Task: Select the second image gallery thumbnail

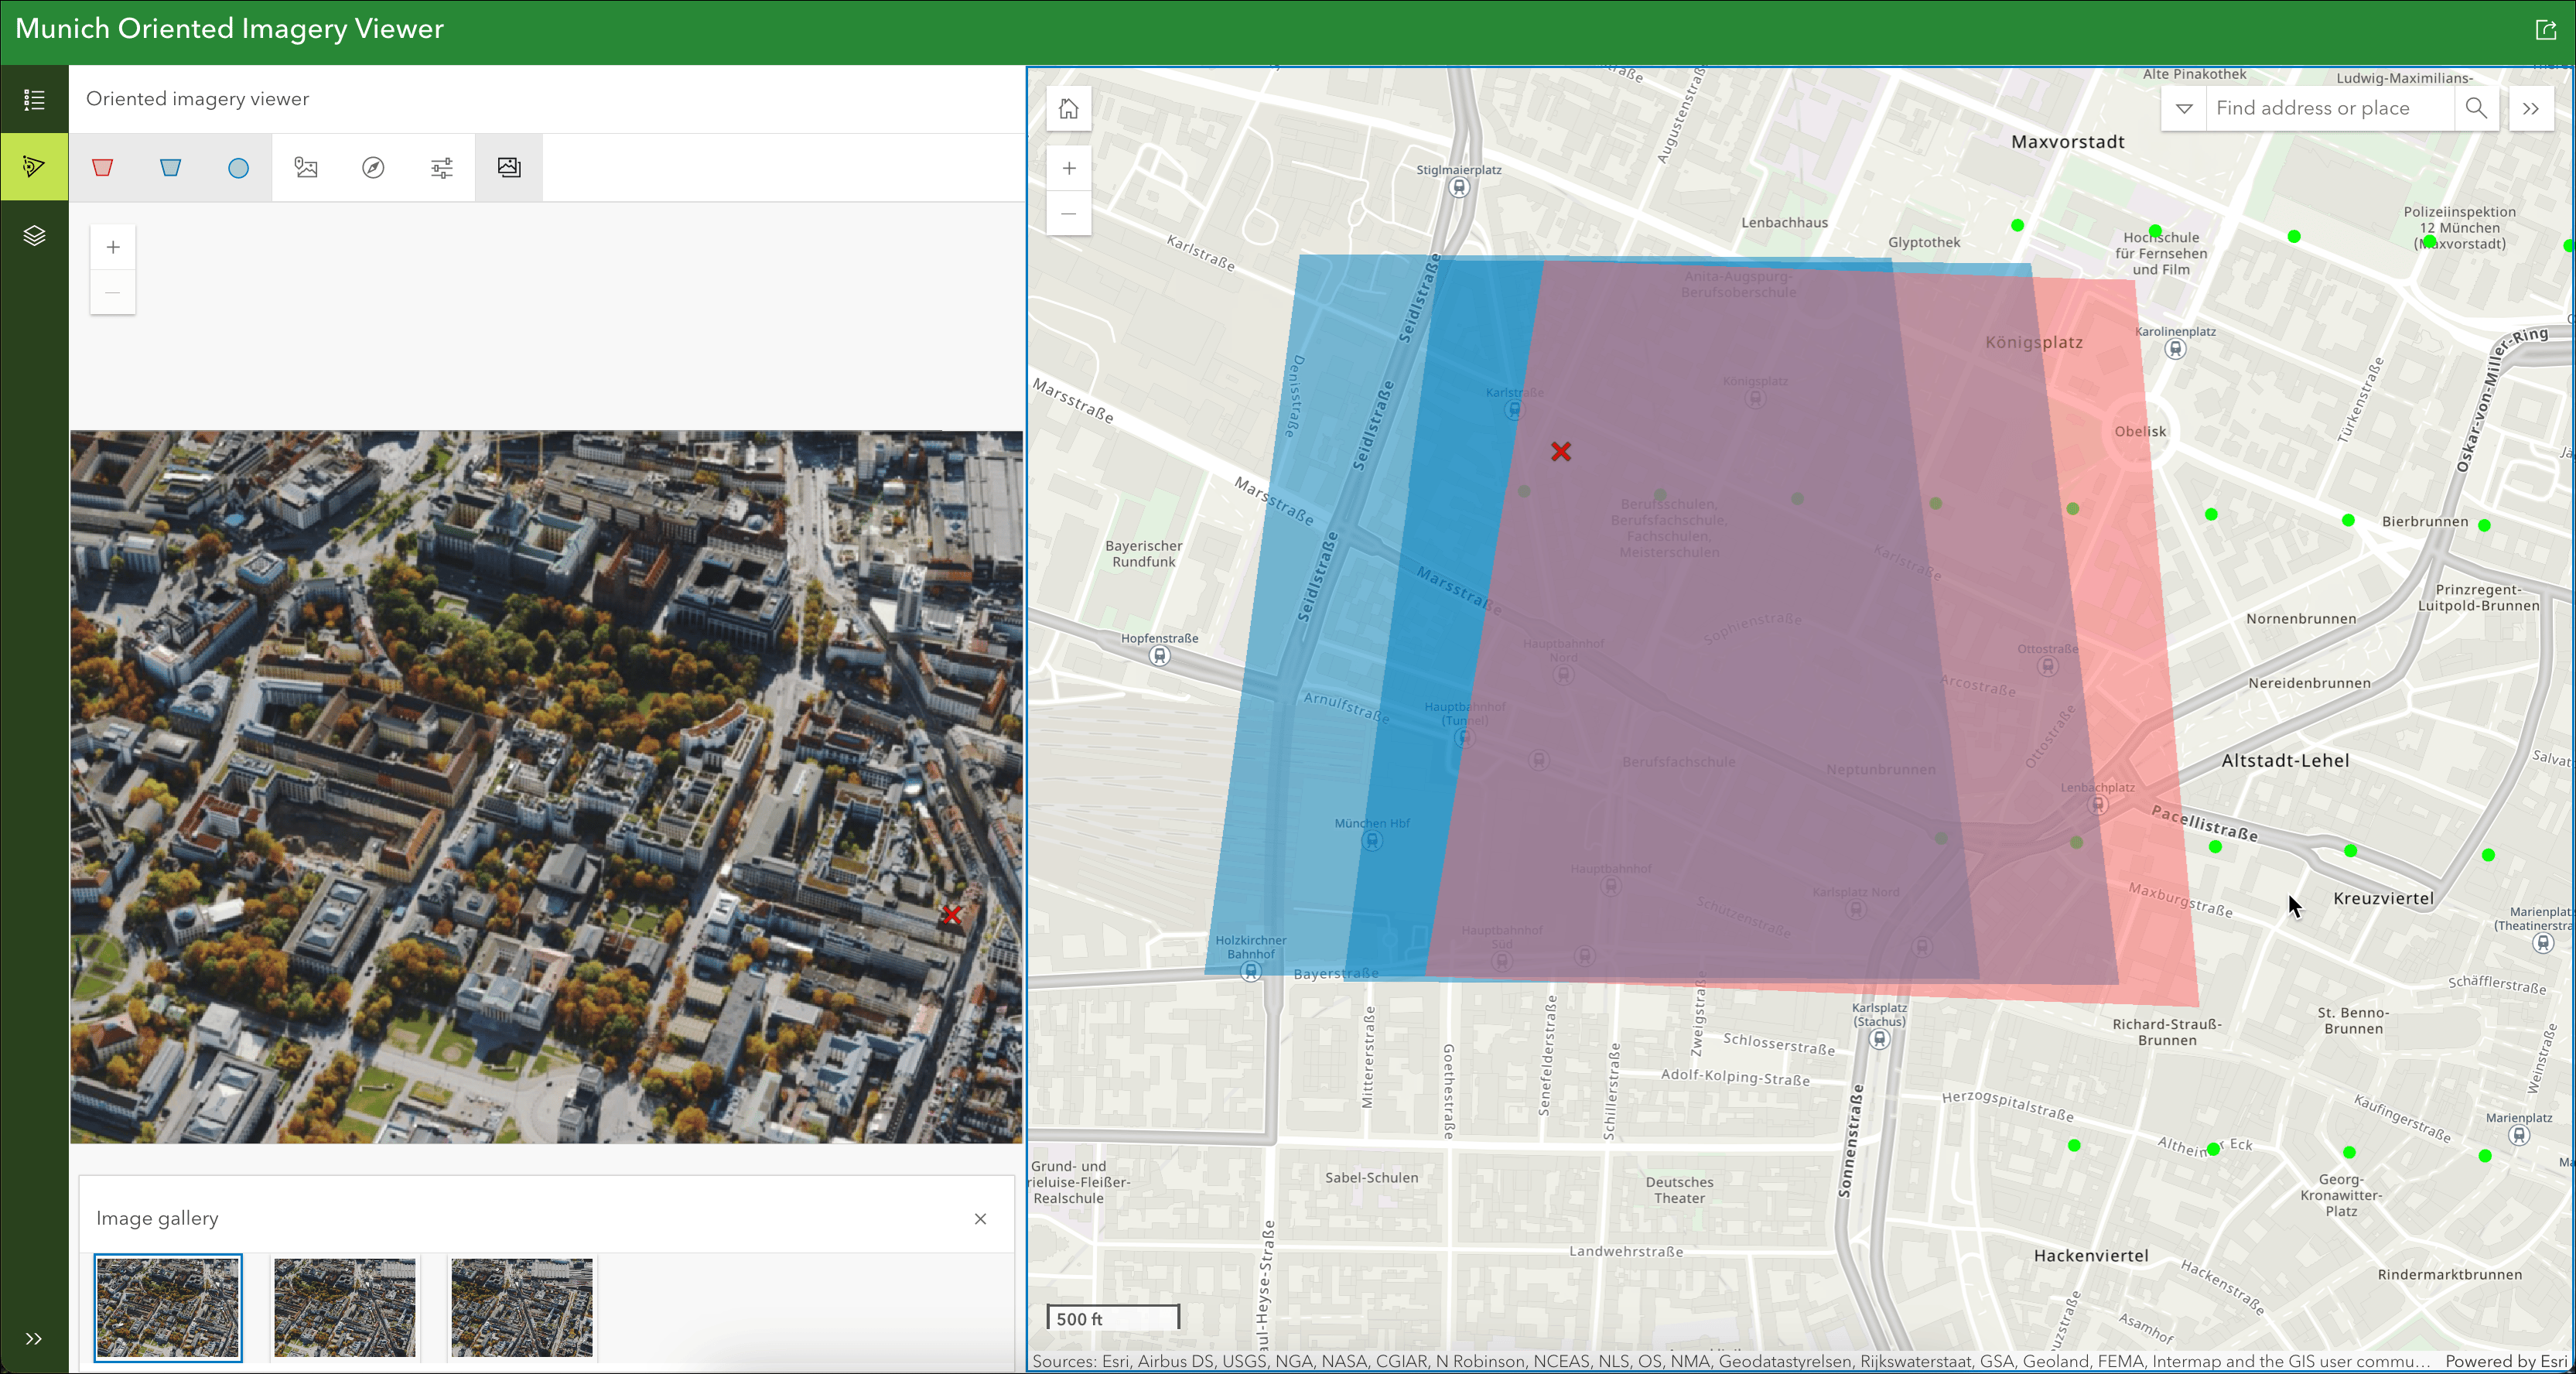Action: tap(344, 1307)
